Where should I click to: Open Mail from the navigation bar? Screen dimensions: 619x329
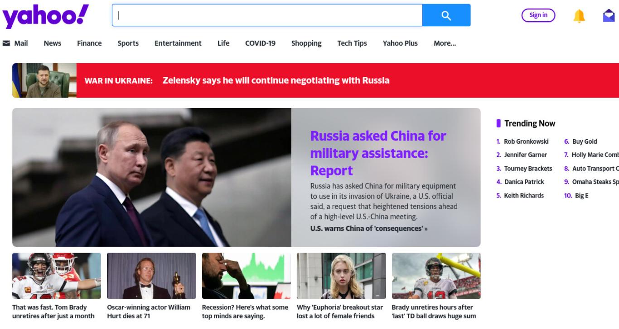[x=15, y=43]
